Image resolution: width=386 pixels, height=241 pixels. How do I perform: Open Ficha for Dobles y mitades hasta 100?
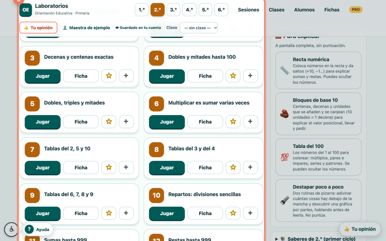pyautogui.click(x=205, y=76)
